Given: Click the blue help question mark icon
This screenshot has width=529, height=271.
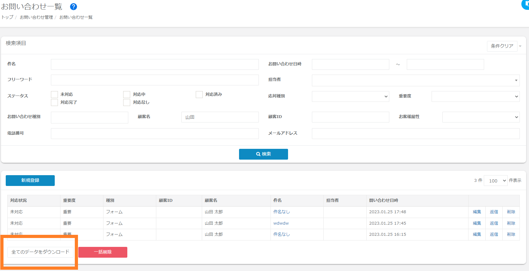Looking at the screenshot, I should coord(74,7).
